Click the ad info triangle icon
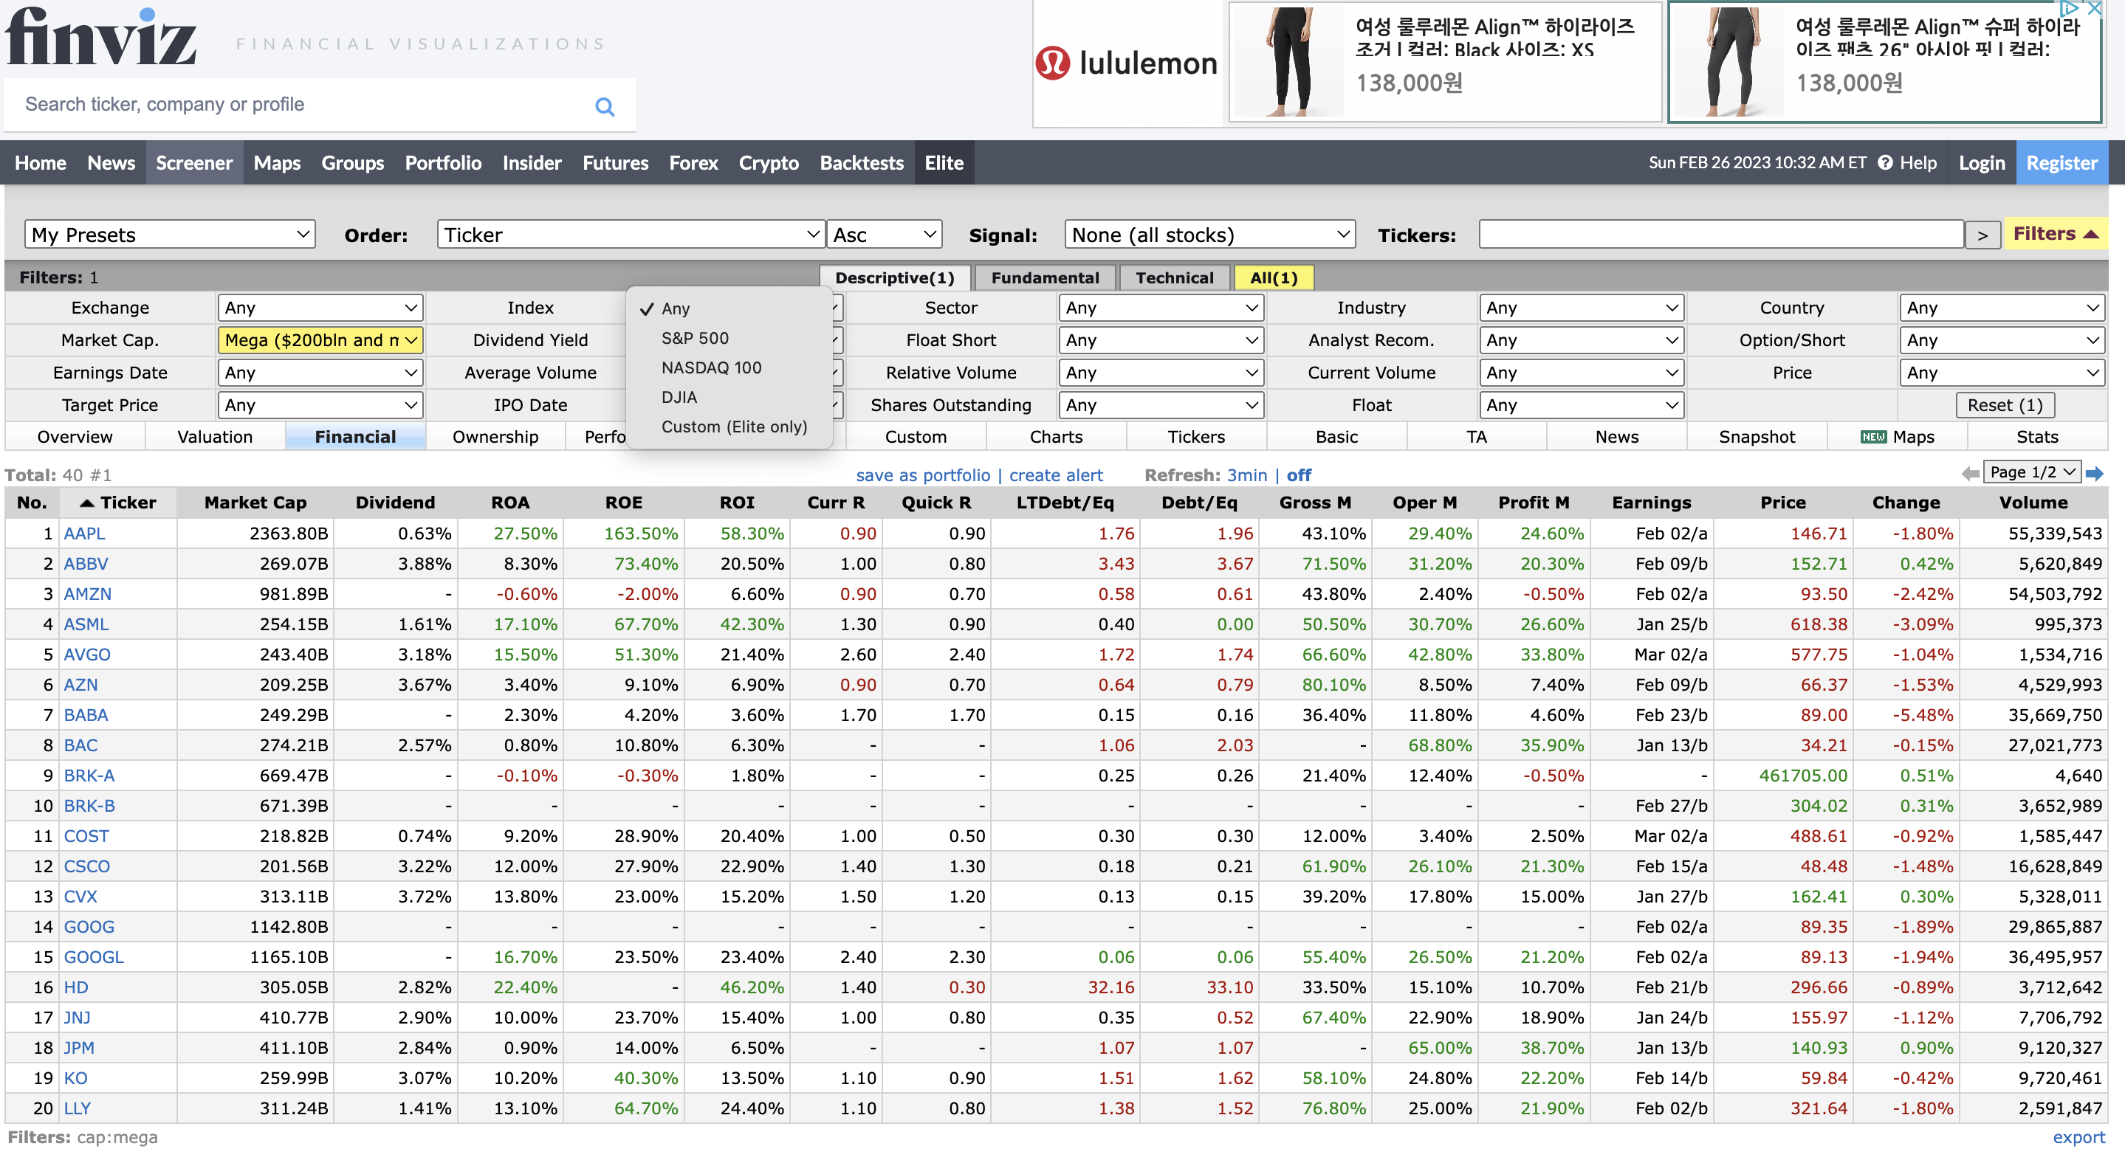The image size is (2125, 1163). tap(2069, 9)
